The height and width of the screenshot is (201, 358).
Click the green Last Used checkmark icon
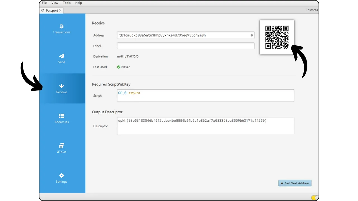119,67
